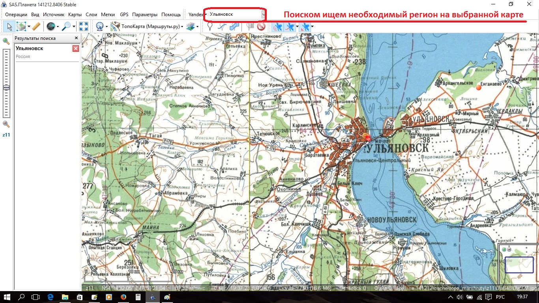The width and height of the screenshot is (539, 303).
Task: Click the zoom in magnifier icon
Action: pyautogui.click(x=6, y=41)
